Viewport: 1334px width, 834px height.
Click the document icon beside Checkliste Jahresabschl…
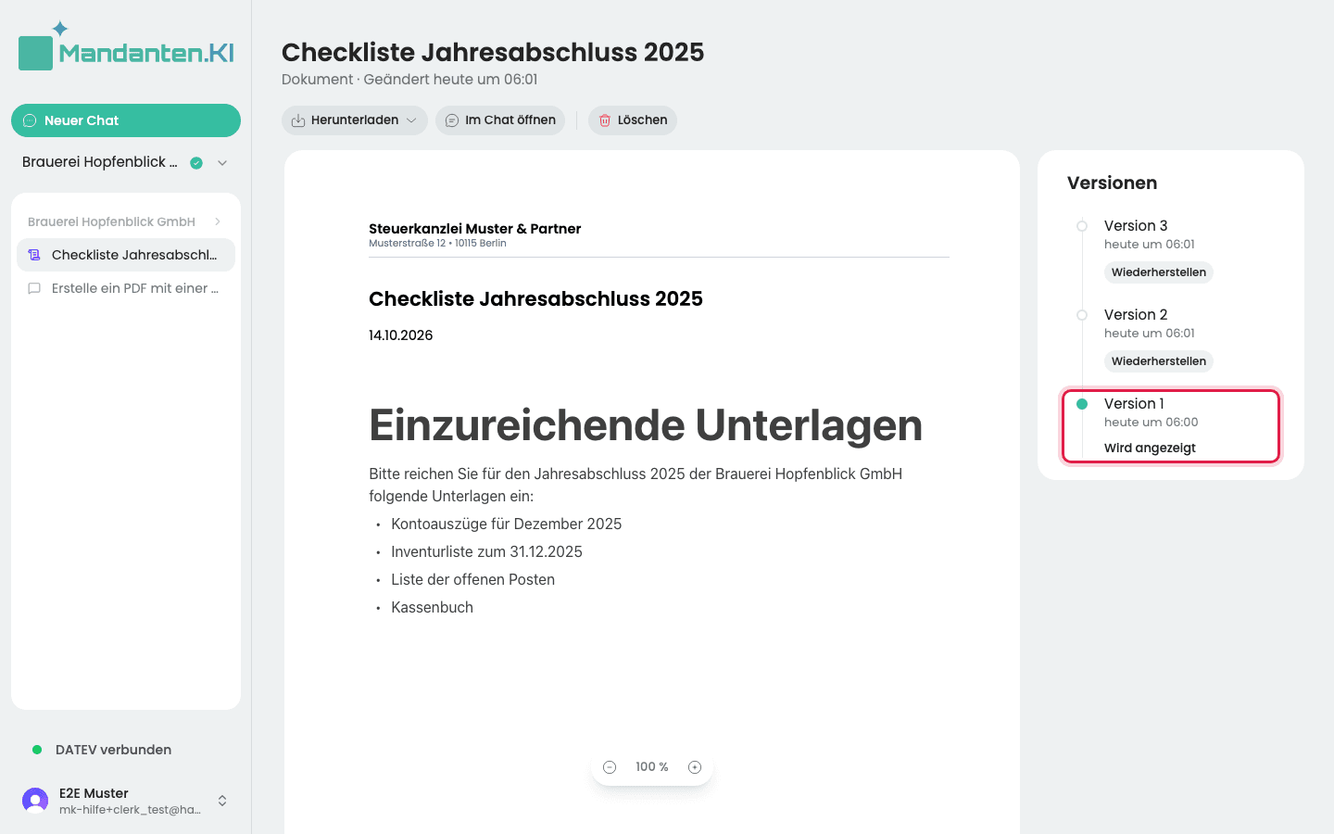point(34,255)
